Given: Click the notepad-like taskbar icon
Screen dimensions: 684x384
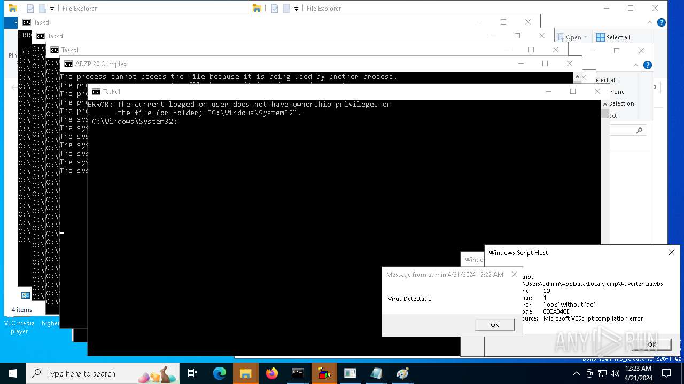Looking at the screenshot, I should 376,373.
